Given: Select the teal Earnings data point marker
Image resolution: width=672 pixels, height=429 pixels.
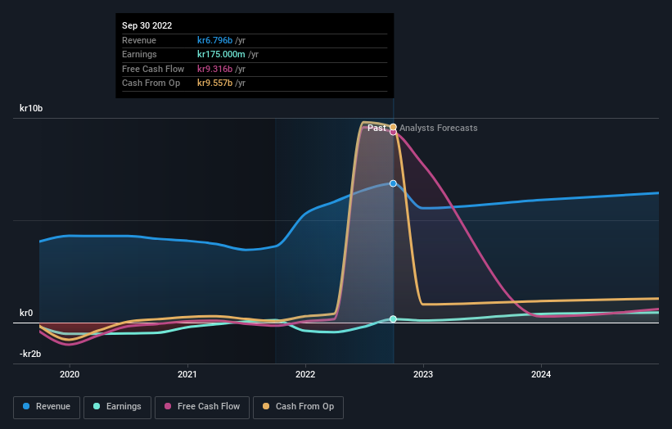Looking at the screenshot, I should pyautogui.click(x=393, y=318).
